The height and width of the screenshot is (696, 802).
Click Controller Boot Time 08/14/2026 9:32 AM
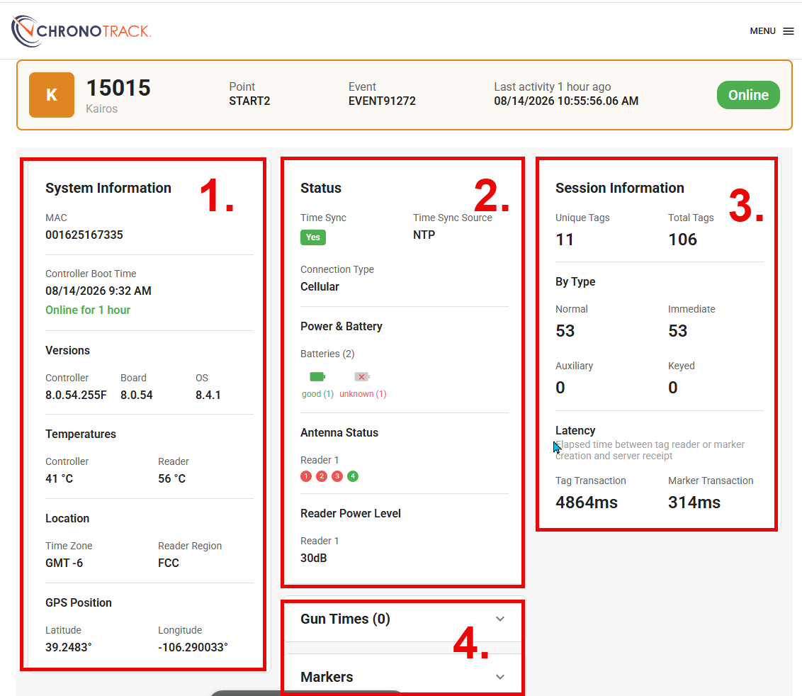(x=98, y=291)
